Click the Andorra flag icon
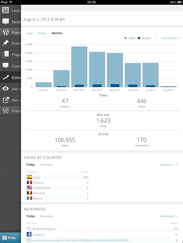Screen dimensions: 183x243 (x=29, y=182)
